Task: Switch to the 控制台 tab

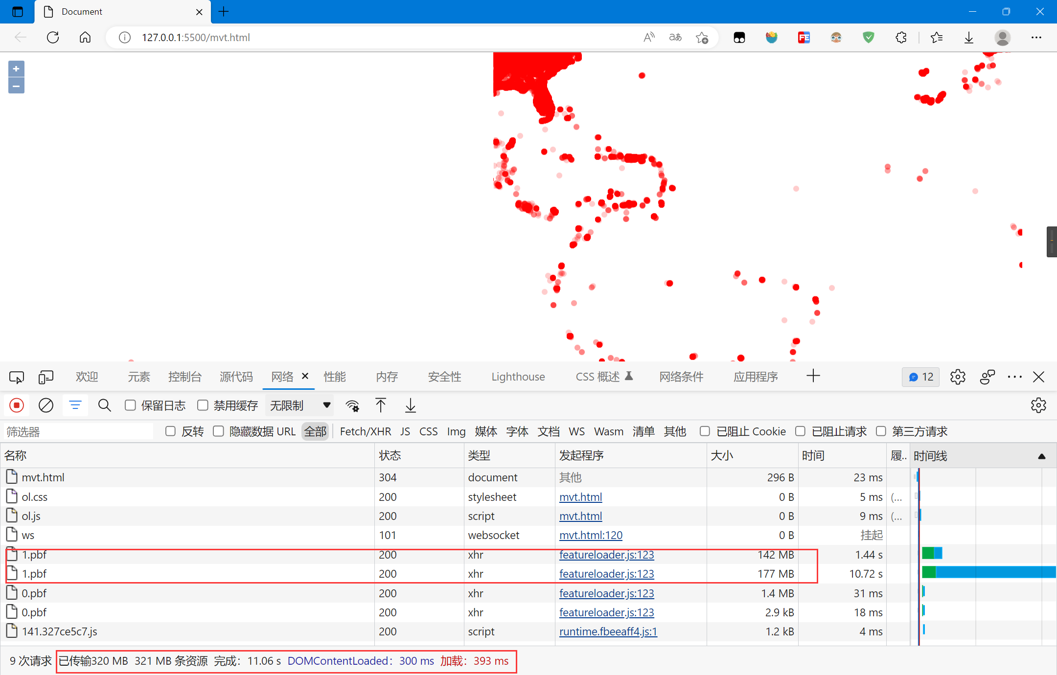Action: tap(185, 377)
